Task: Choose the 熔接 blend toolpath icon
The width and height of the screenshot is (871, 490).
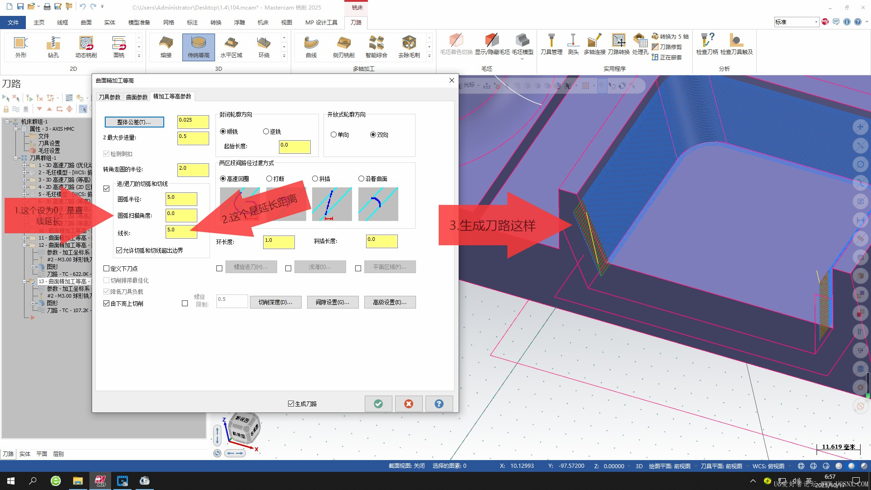Action: pyautogui.click(x=166, y=47)
